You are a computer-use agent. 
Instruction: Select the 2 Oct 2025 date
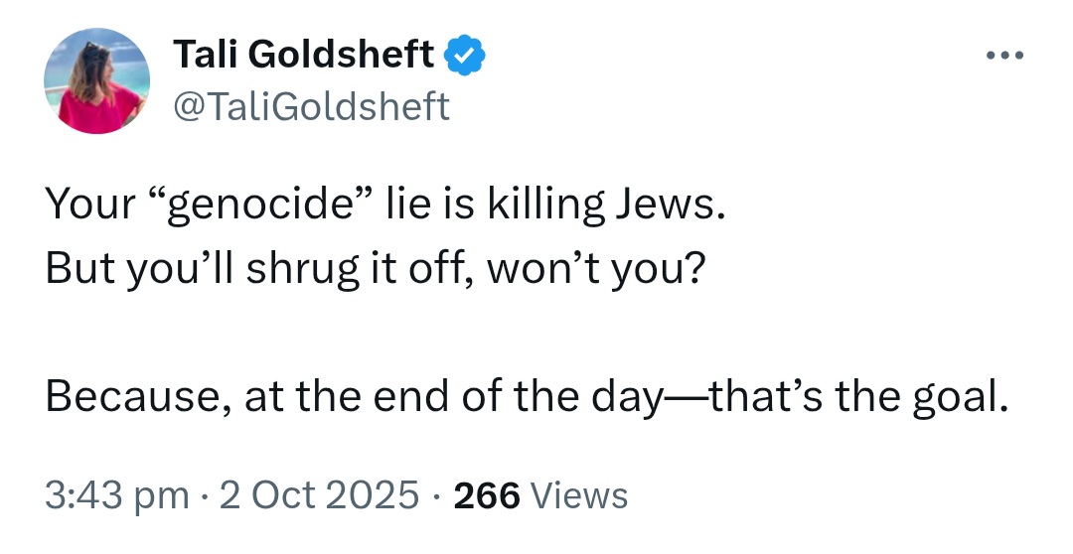(x=319, y=495)
